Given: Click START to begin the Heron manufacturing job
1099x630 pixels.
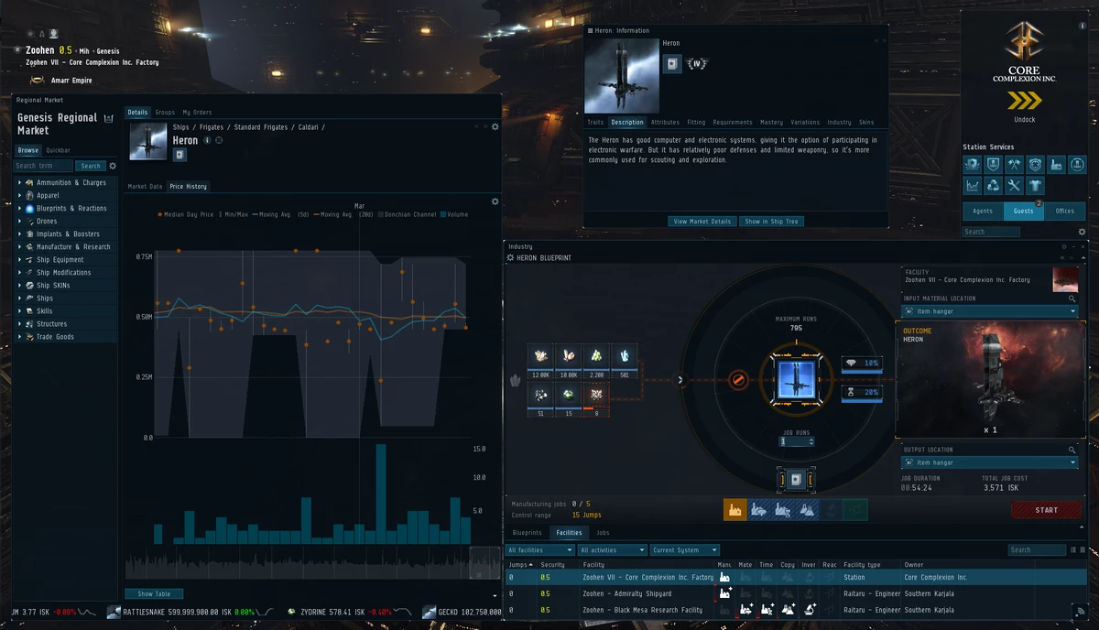Looking at the screenshot, I should tap(1046, 509).
